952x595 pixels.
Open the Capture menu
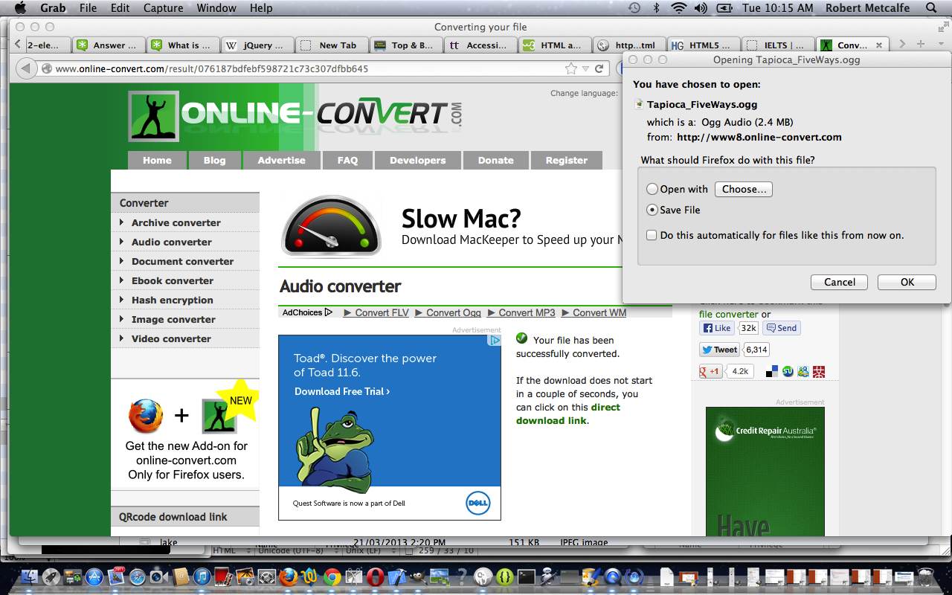162,8
